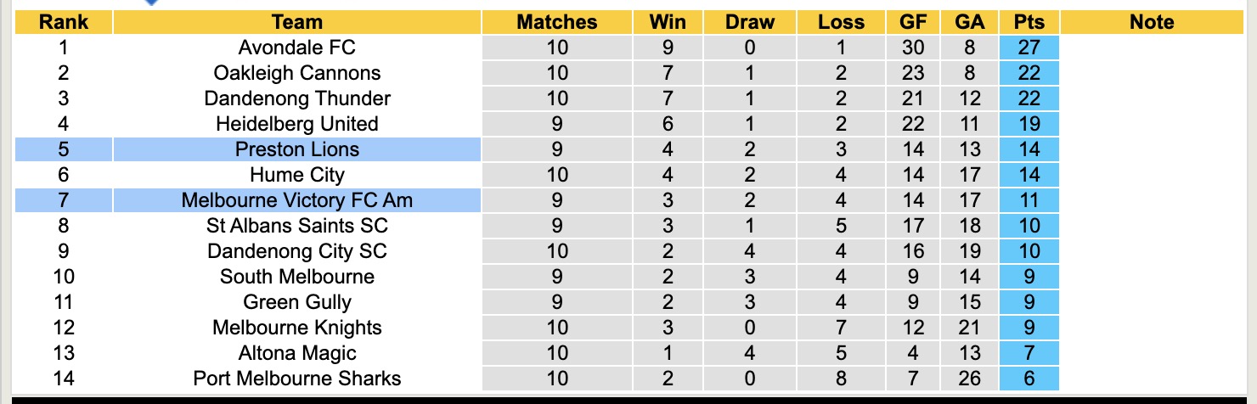This screenshot has width=1257, height=404.
Task: Click Avondale FC's 27 points cell
Action: [x=1029, y=48]
